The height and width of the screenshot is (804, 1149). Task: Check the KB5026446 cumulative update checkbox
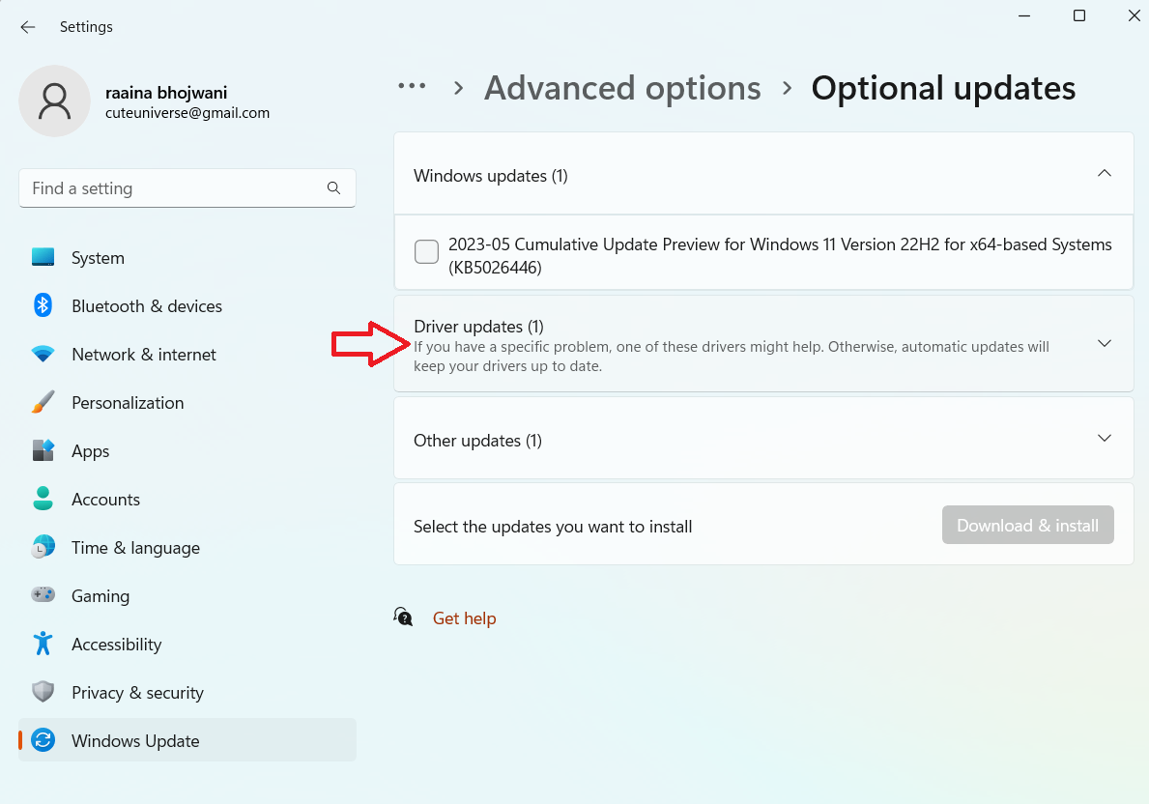pyautogui.click(x=426, y=252)
